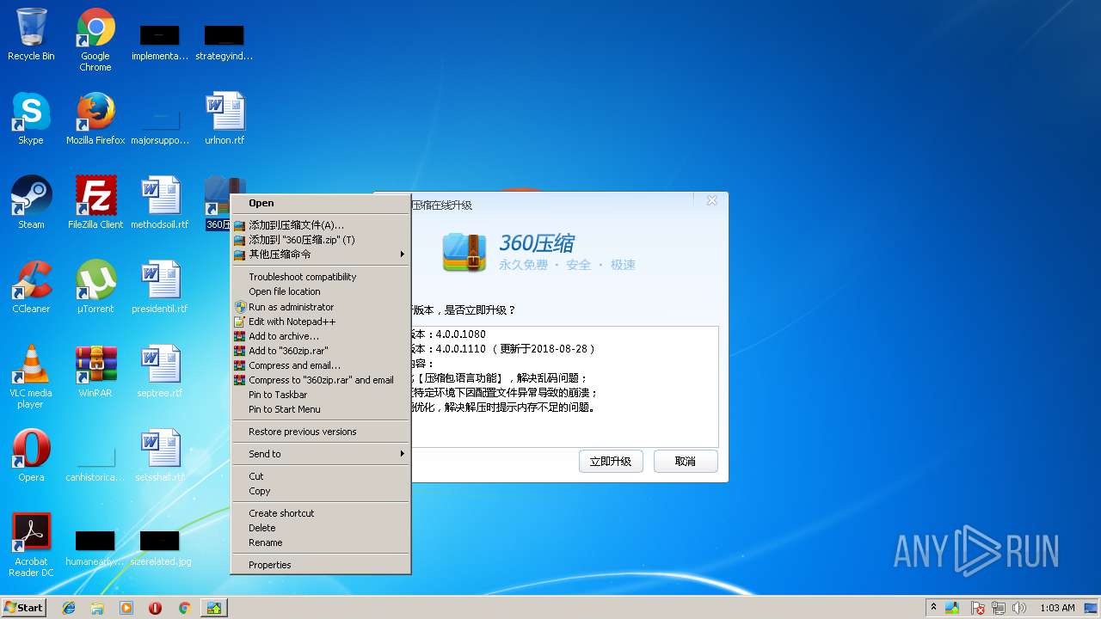The width and height of the screenshot is (1101, 619).
Task: Expand the 其他压缩命令 submenu
Action: (x=321, y=254)
